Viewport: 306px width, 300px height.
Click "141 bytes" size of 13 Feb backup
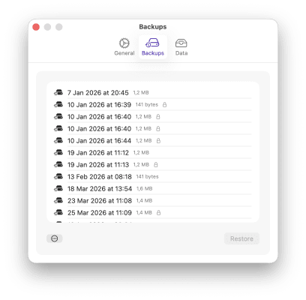tap(147, 177)
